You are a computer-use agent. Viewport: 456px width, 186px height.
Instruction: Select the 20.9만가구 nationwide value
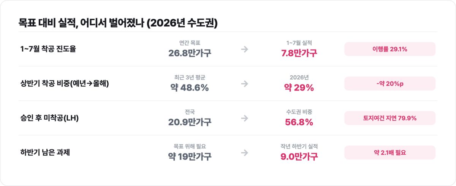[x=190, y=122]
